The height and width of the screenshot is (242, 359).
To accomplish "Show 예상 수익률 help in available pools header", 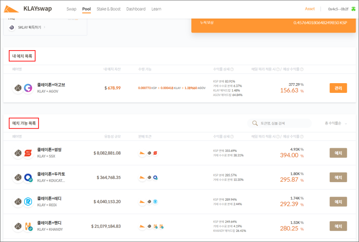I will click(302, 137).
